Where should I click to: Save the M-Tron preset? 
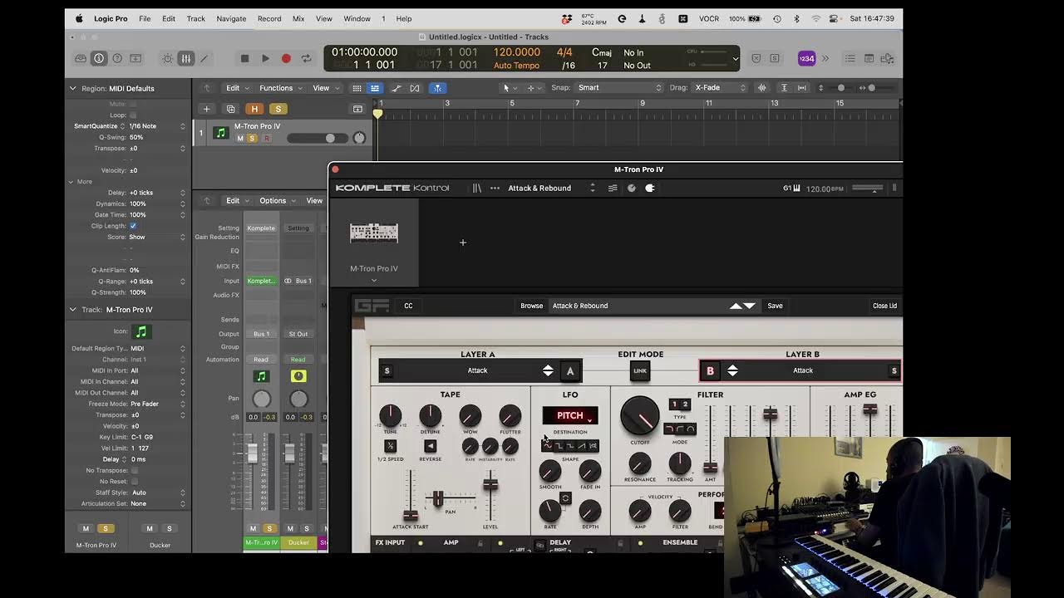[x=775, y=306]
